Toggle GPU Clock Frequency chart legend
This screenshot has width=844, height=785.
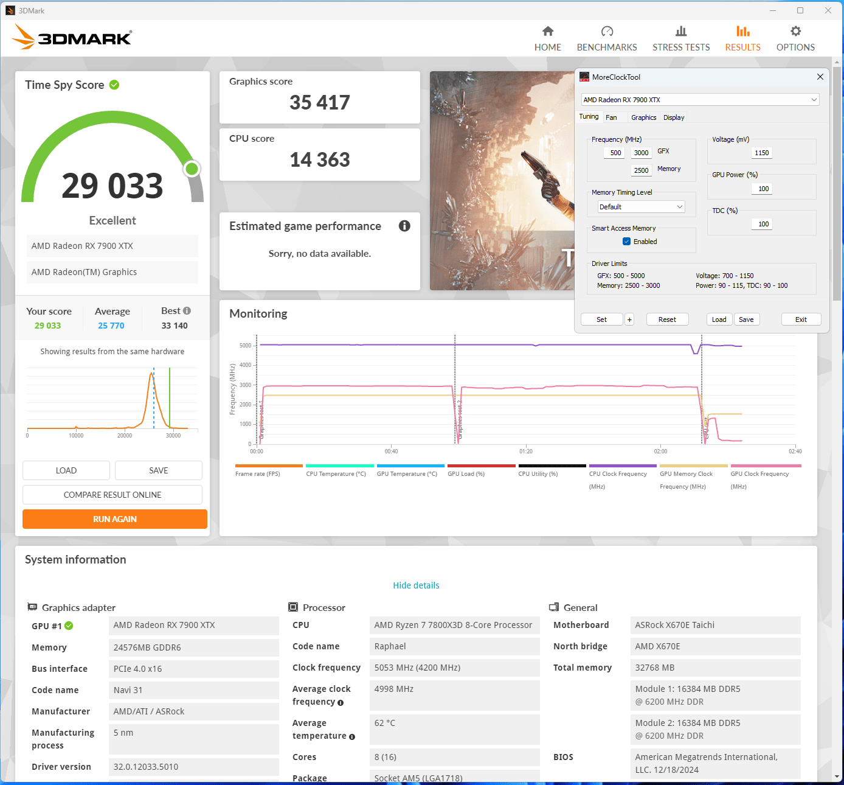tap(766, 477)
